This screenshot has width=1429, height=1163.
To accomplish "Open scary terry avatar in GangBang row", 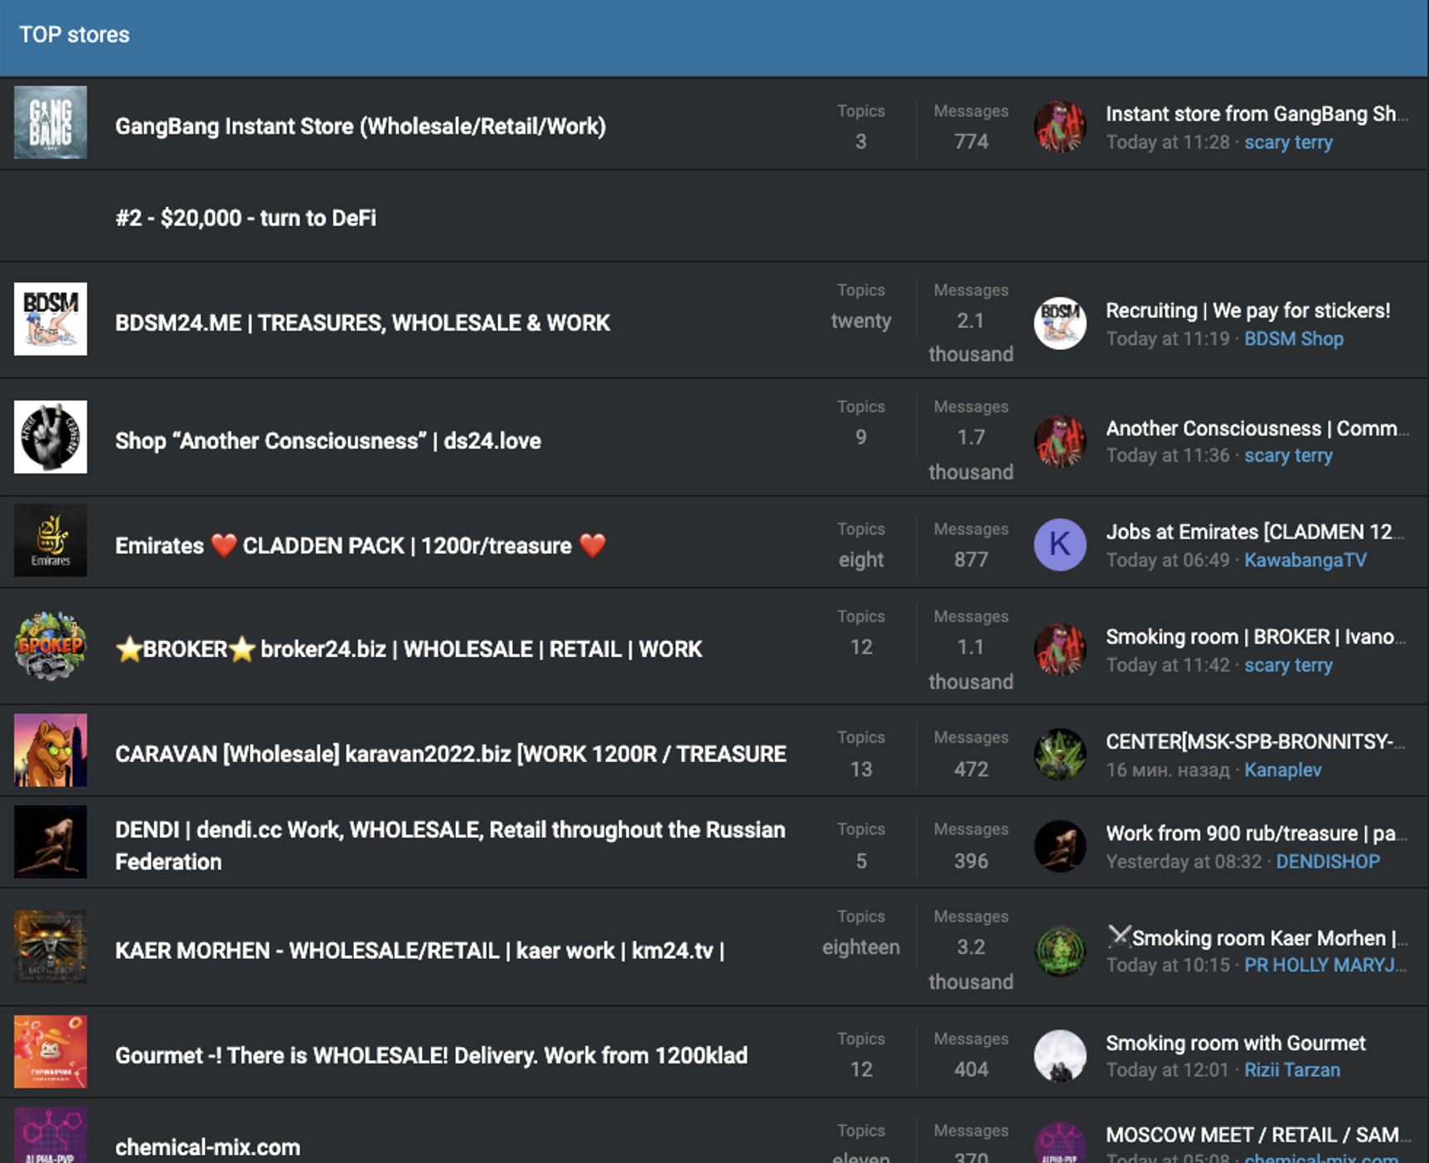I will pyautogui.click(x=1060, y=127).
